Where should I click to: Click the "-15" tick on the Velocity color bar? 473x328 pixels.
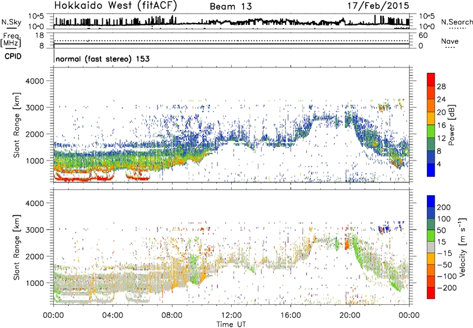point(445,253)
